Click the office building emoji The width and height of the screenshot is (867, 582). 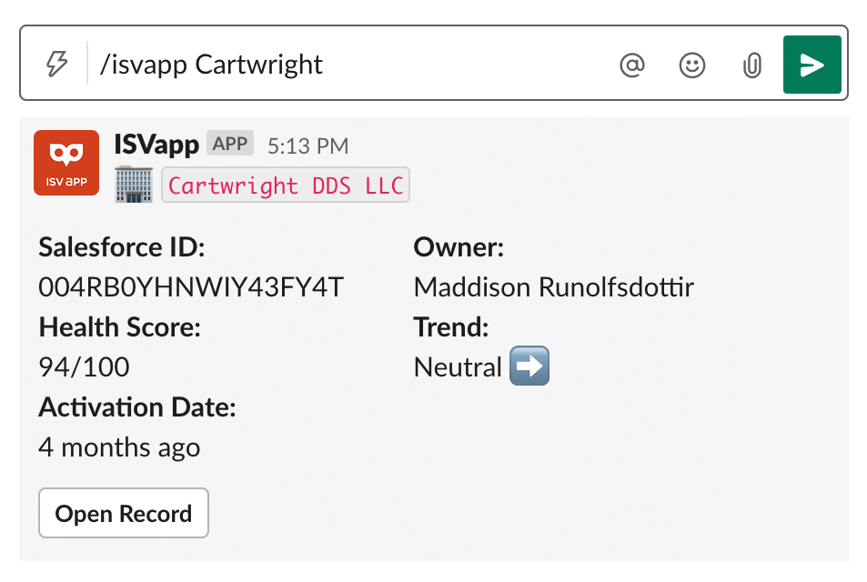[x=133, y=185]
